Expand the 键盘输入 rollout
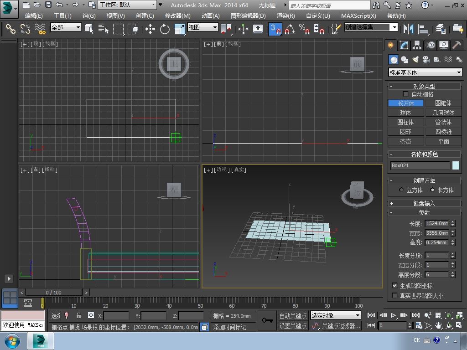 pos(424,203)
